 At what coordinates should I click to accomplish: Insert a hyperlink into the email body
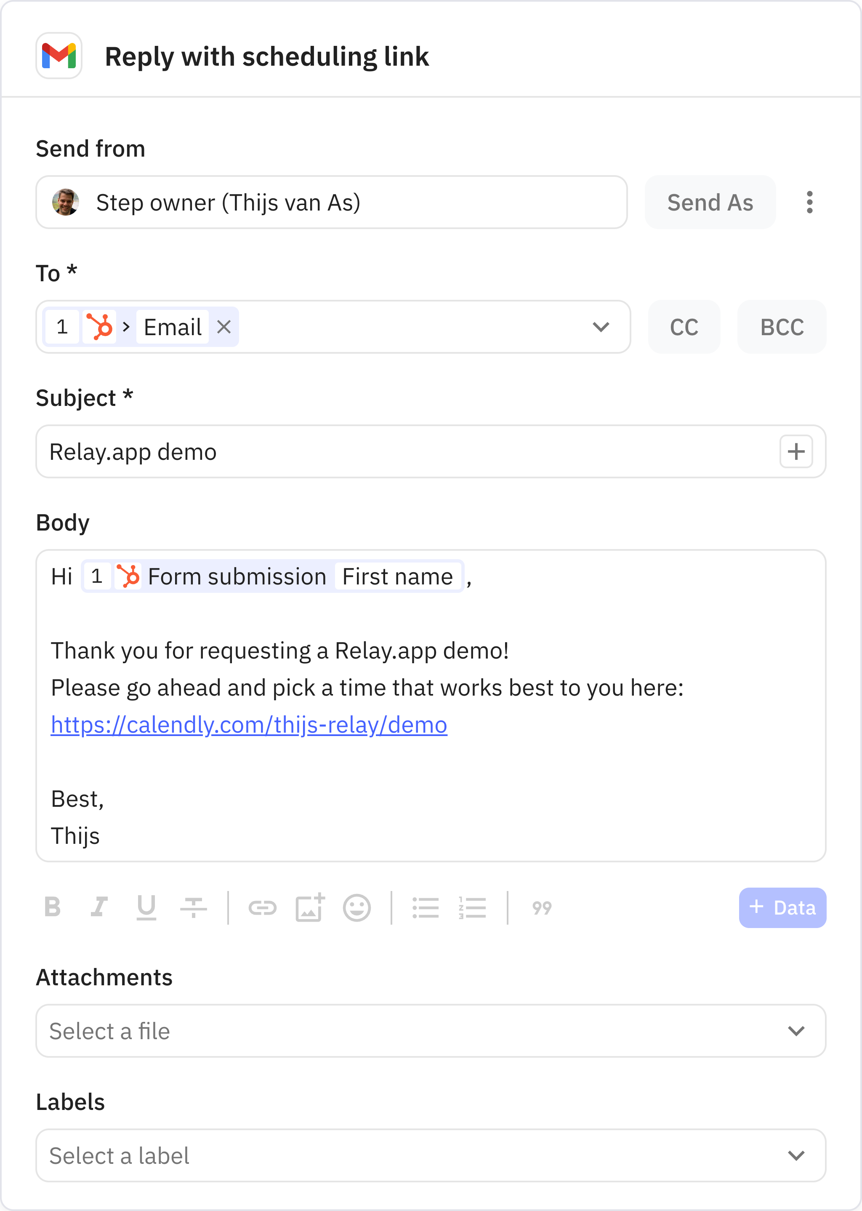point(264,908)
